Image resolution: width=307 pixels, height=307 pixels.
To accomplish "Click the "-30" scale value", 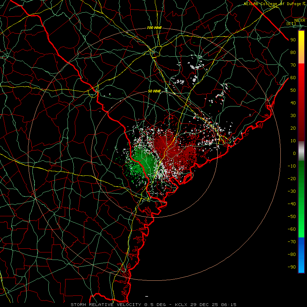I will coord(292,191).
